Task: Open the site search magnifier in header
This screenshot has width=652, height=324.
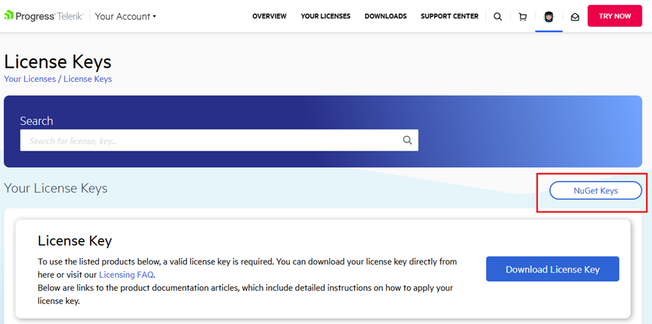Action: point(498,16)
